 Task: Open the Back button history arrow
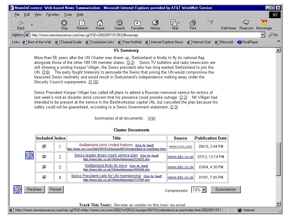(32, 25)
